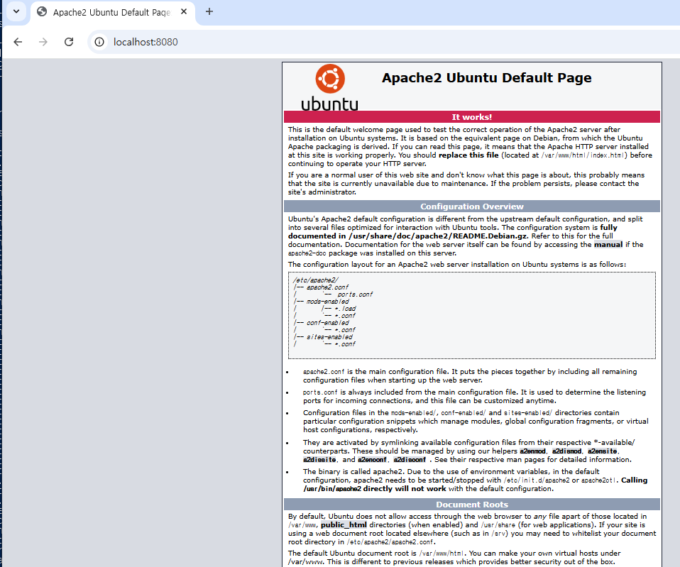Open the tab search dropdown chevron
The image size is (680, 567).
click(x=16, y=11)
